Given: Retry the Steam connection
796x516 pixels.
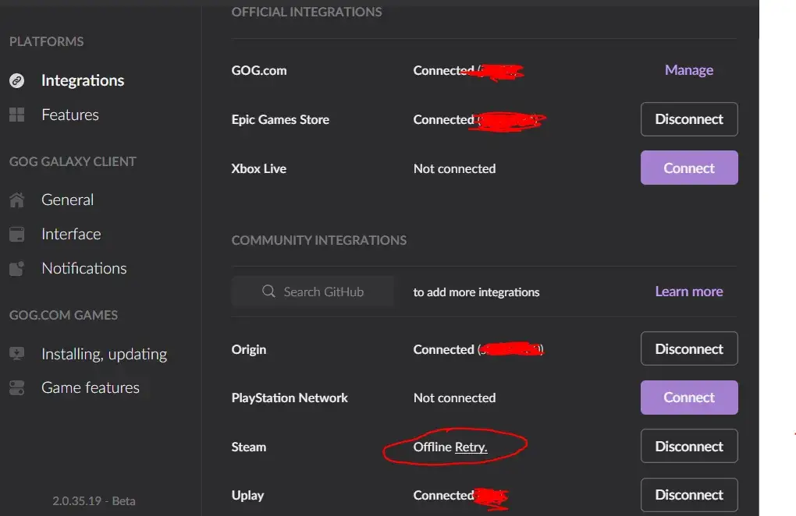Looking at the screenshot, I should [x=471, y=447].
